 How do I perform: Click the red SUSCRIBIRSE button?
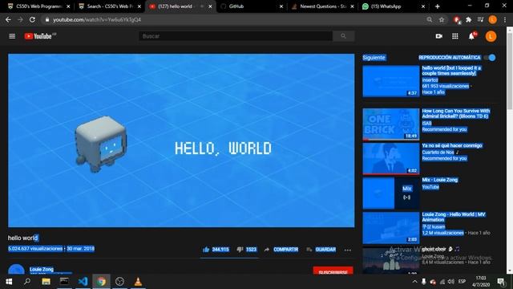[333, 271]
